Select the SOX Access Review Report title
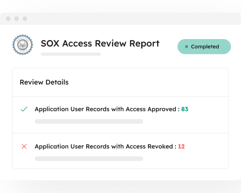 (100, 43)
